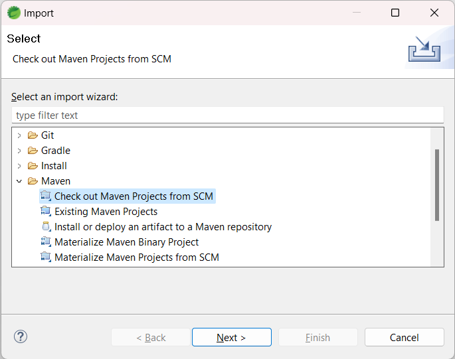The width and height of the screenshot is (455, 359).
Task: Focus the type filter text field
Action: click(227, 115)
